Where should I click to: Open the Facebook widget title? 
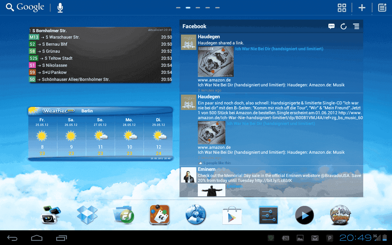[x=194, y=26]
